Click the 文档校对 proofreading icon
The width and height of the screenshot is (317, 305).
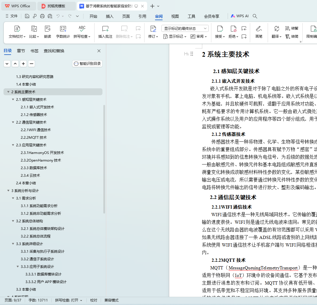pyautogui.click(x=17, y=29)
